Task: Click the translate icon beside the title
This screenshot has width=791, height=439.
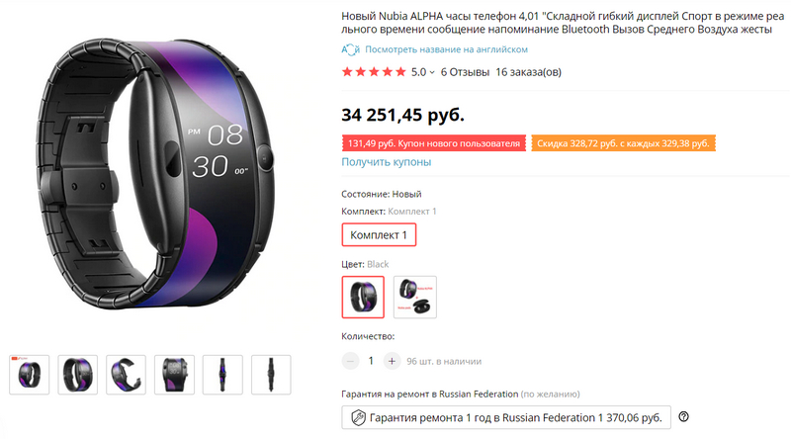Action: tap(350, 49)
